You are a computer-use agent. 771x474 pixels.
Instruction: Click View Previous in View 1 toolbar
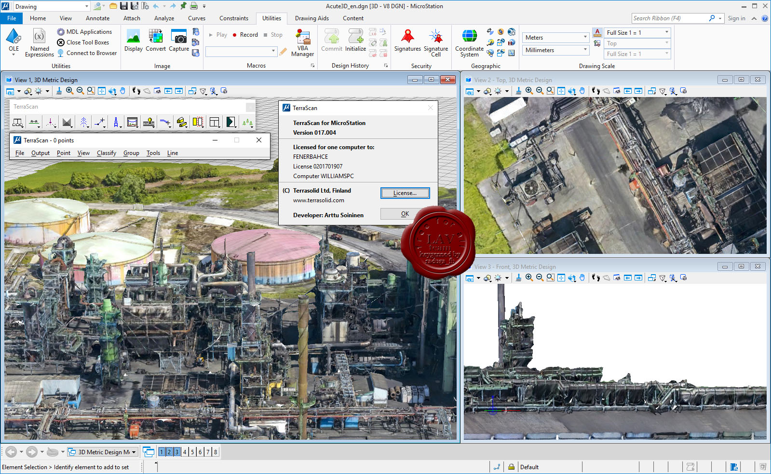[168, 91]
